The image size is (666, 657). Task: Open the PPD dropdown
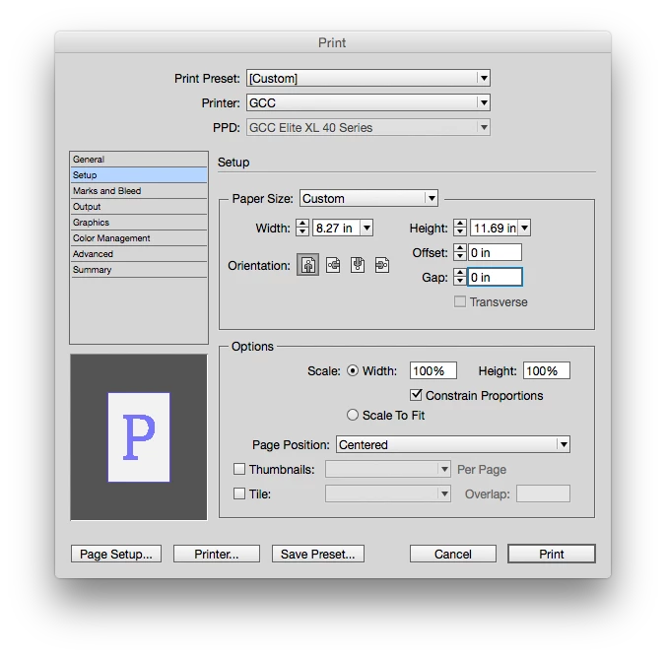pyautogui.click(x=368, y=127)
